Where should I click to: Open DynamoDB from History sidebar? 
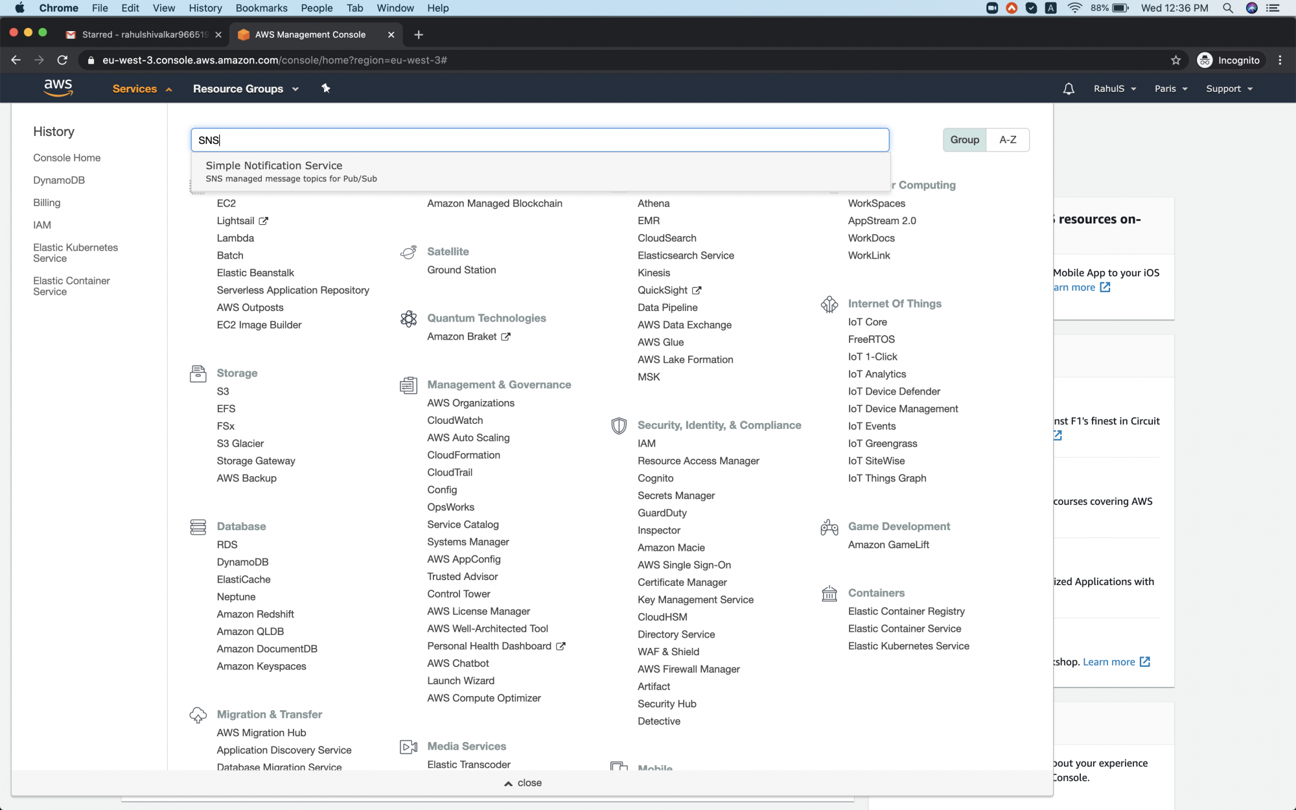point(59,180)
